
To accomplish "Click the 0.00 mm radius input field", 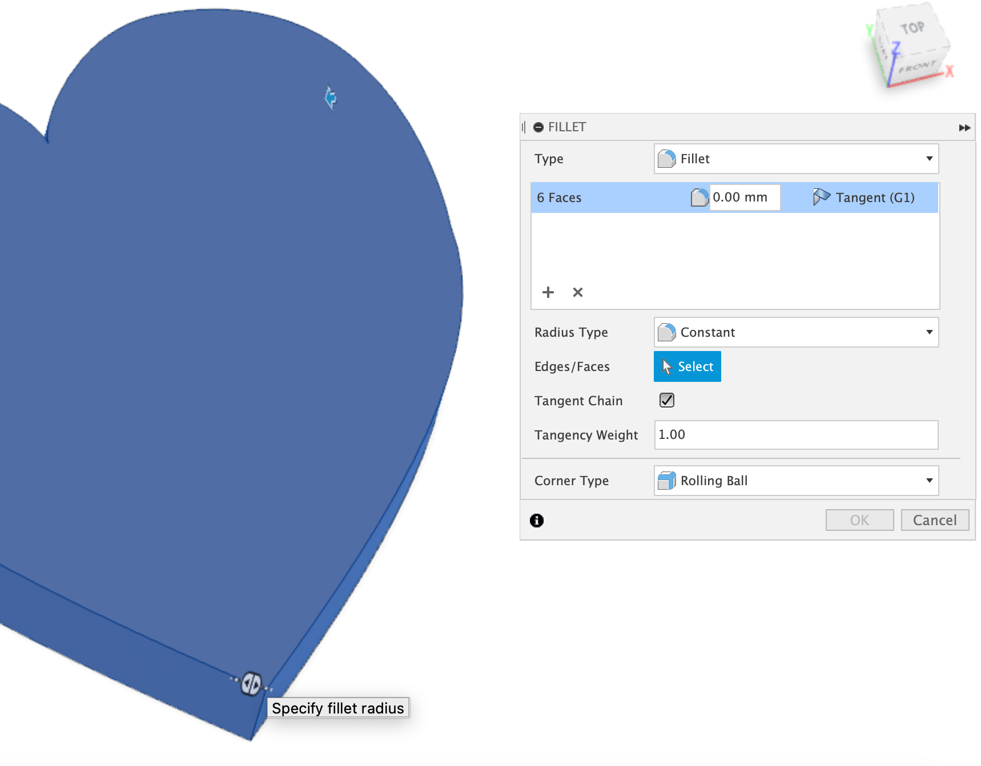I will click(x=745, y=197).
